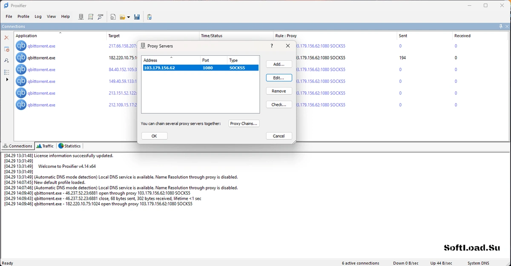Click New default profile loaded log line
The image size is (511, 266).
click(45, 182)
